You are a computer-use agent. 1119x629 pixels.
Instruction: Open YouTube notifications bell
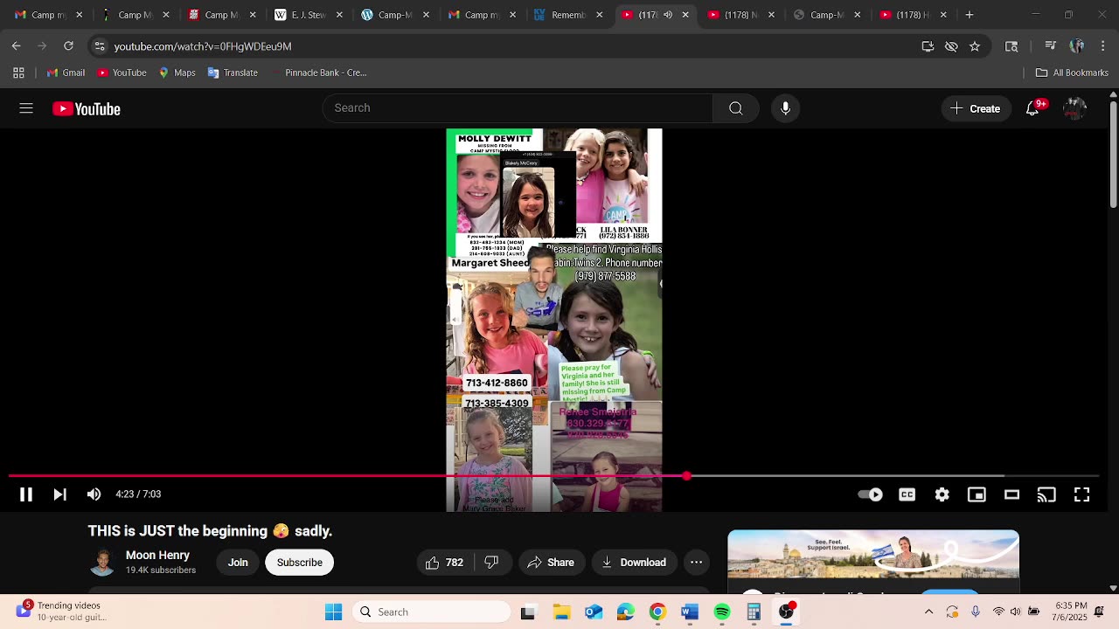pyautogui.click(x=1033, y=108)
